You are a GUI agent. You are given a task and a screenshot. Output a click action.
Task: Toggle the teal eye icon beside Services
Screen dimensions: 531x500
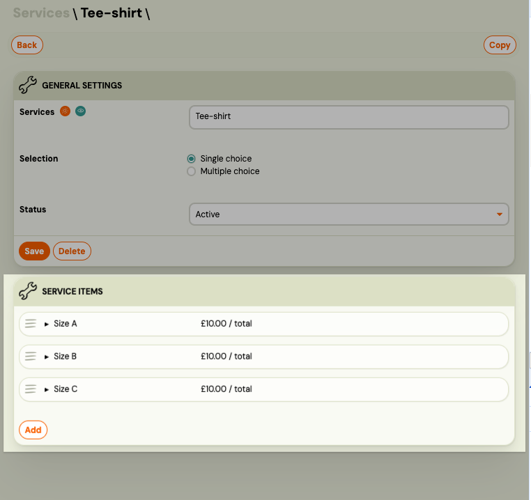[x=80, y=111]
